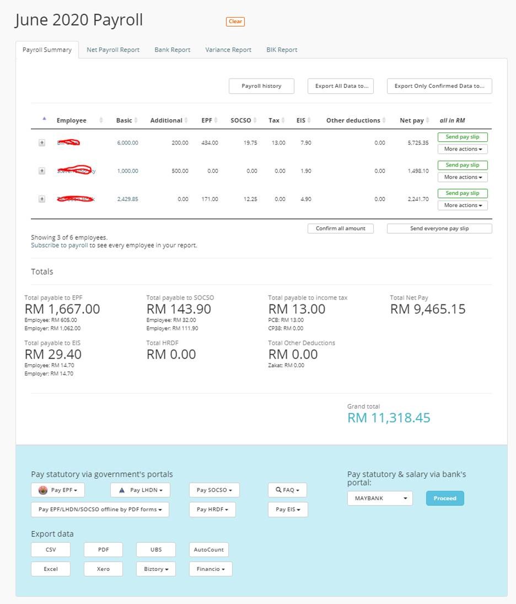
Task: Open the 6,000.00 basic salary link
Action: 128,143
